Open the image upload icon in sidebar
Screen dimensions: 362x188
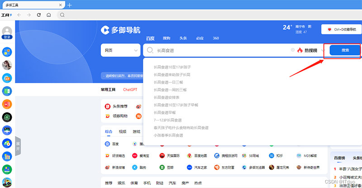coord(7,130)
